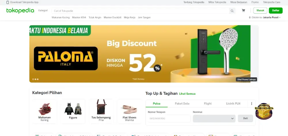Open the shopping cart icon
Image resolution: width=288 pixels, height=136 pixels.
(x=243, y=10)
